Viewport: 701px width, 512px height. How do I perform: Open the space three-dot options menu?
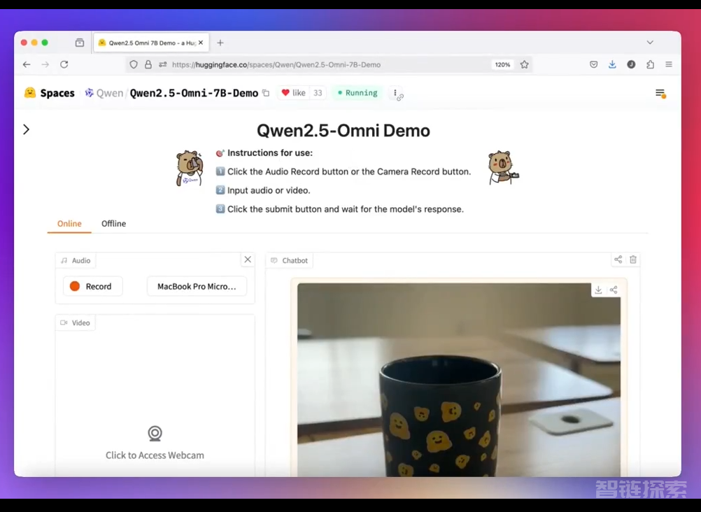[x=395, y=93]
